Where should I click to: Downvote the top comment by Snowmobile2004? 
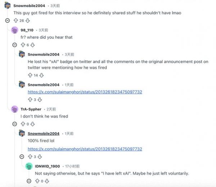coord(28,21)
